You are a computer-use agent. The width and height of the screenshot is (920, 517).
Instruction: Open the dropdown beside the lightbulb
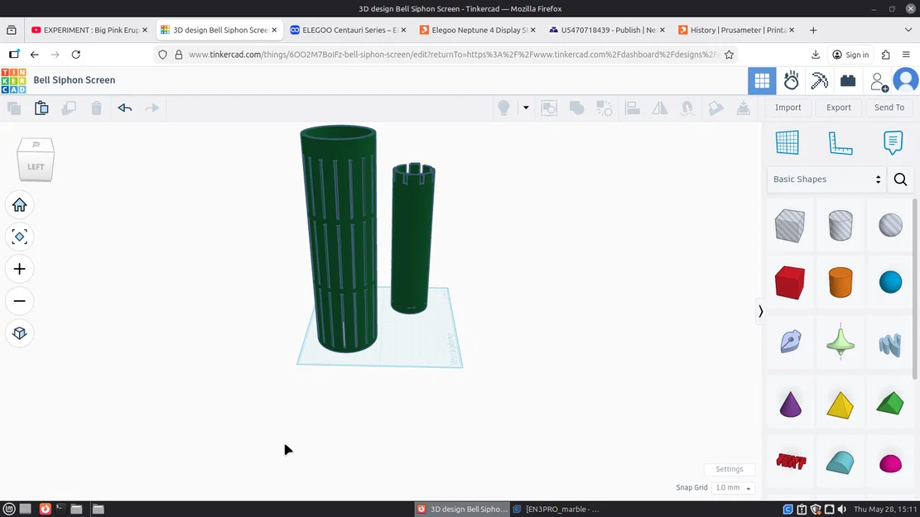pyautogui.click(x=526, y=108)
